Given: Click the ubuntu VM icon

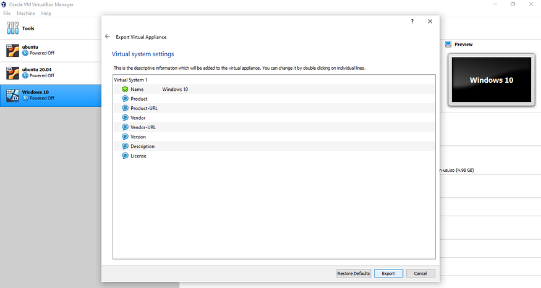Looking at the screenshot, I should 12,50.
